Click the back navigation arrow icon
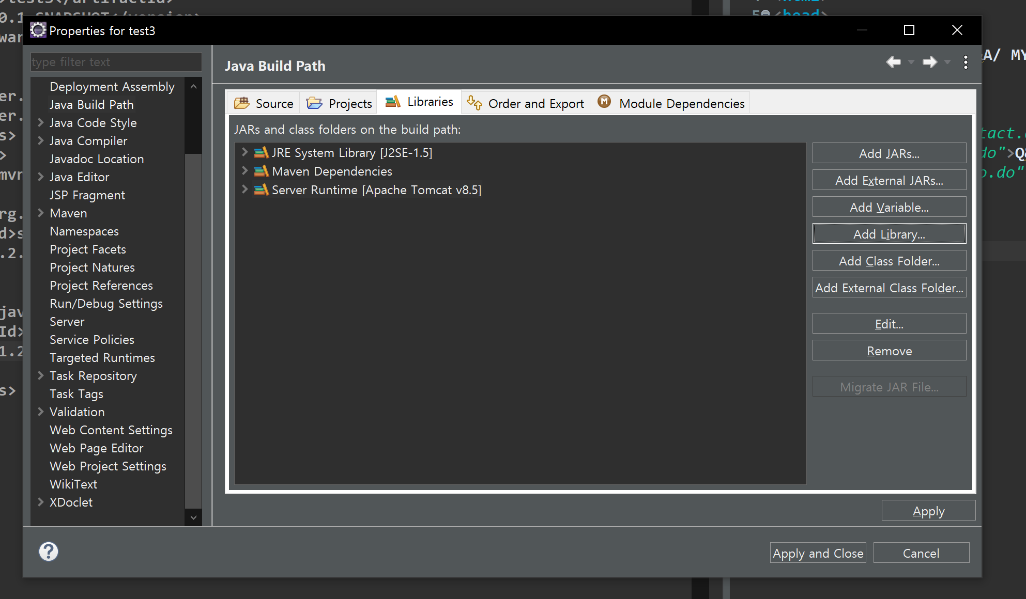This screenshot has width=1026, height=599. coord(893,62)
